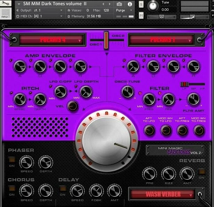Toggle the Chorus ON switch
The height and width of the screenshot is (207, 214).
pyautogui.click(x=12, y=189)
